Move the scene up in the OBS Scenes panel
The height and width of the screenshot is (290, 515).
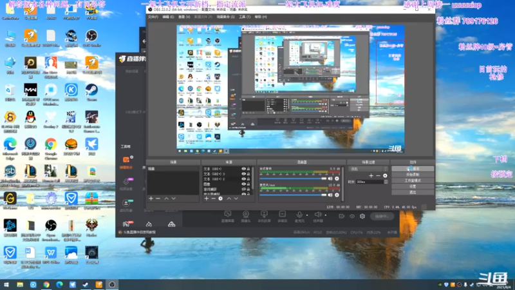tap(167, 198)
